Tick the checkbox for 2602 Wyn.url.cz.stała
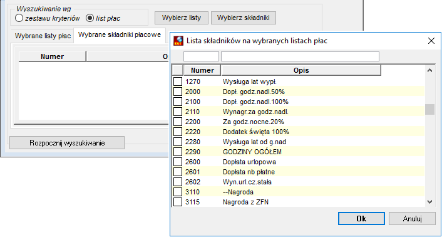Image resolution: width=442 pixels, height=237 pixels. pos(178,182)
